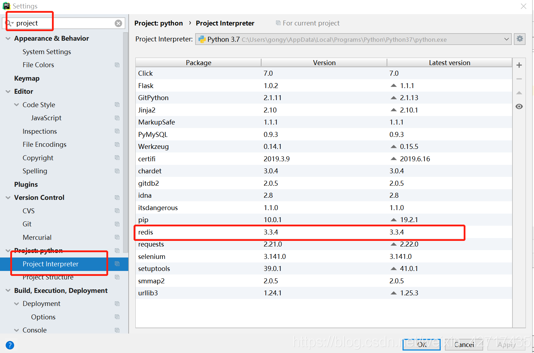The height and width of the screenshot is (353, 534).
Task: Sort by the Version column header
Action: point(324,63)
